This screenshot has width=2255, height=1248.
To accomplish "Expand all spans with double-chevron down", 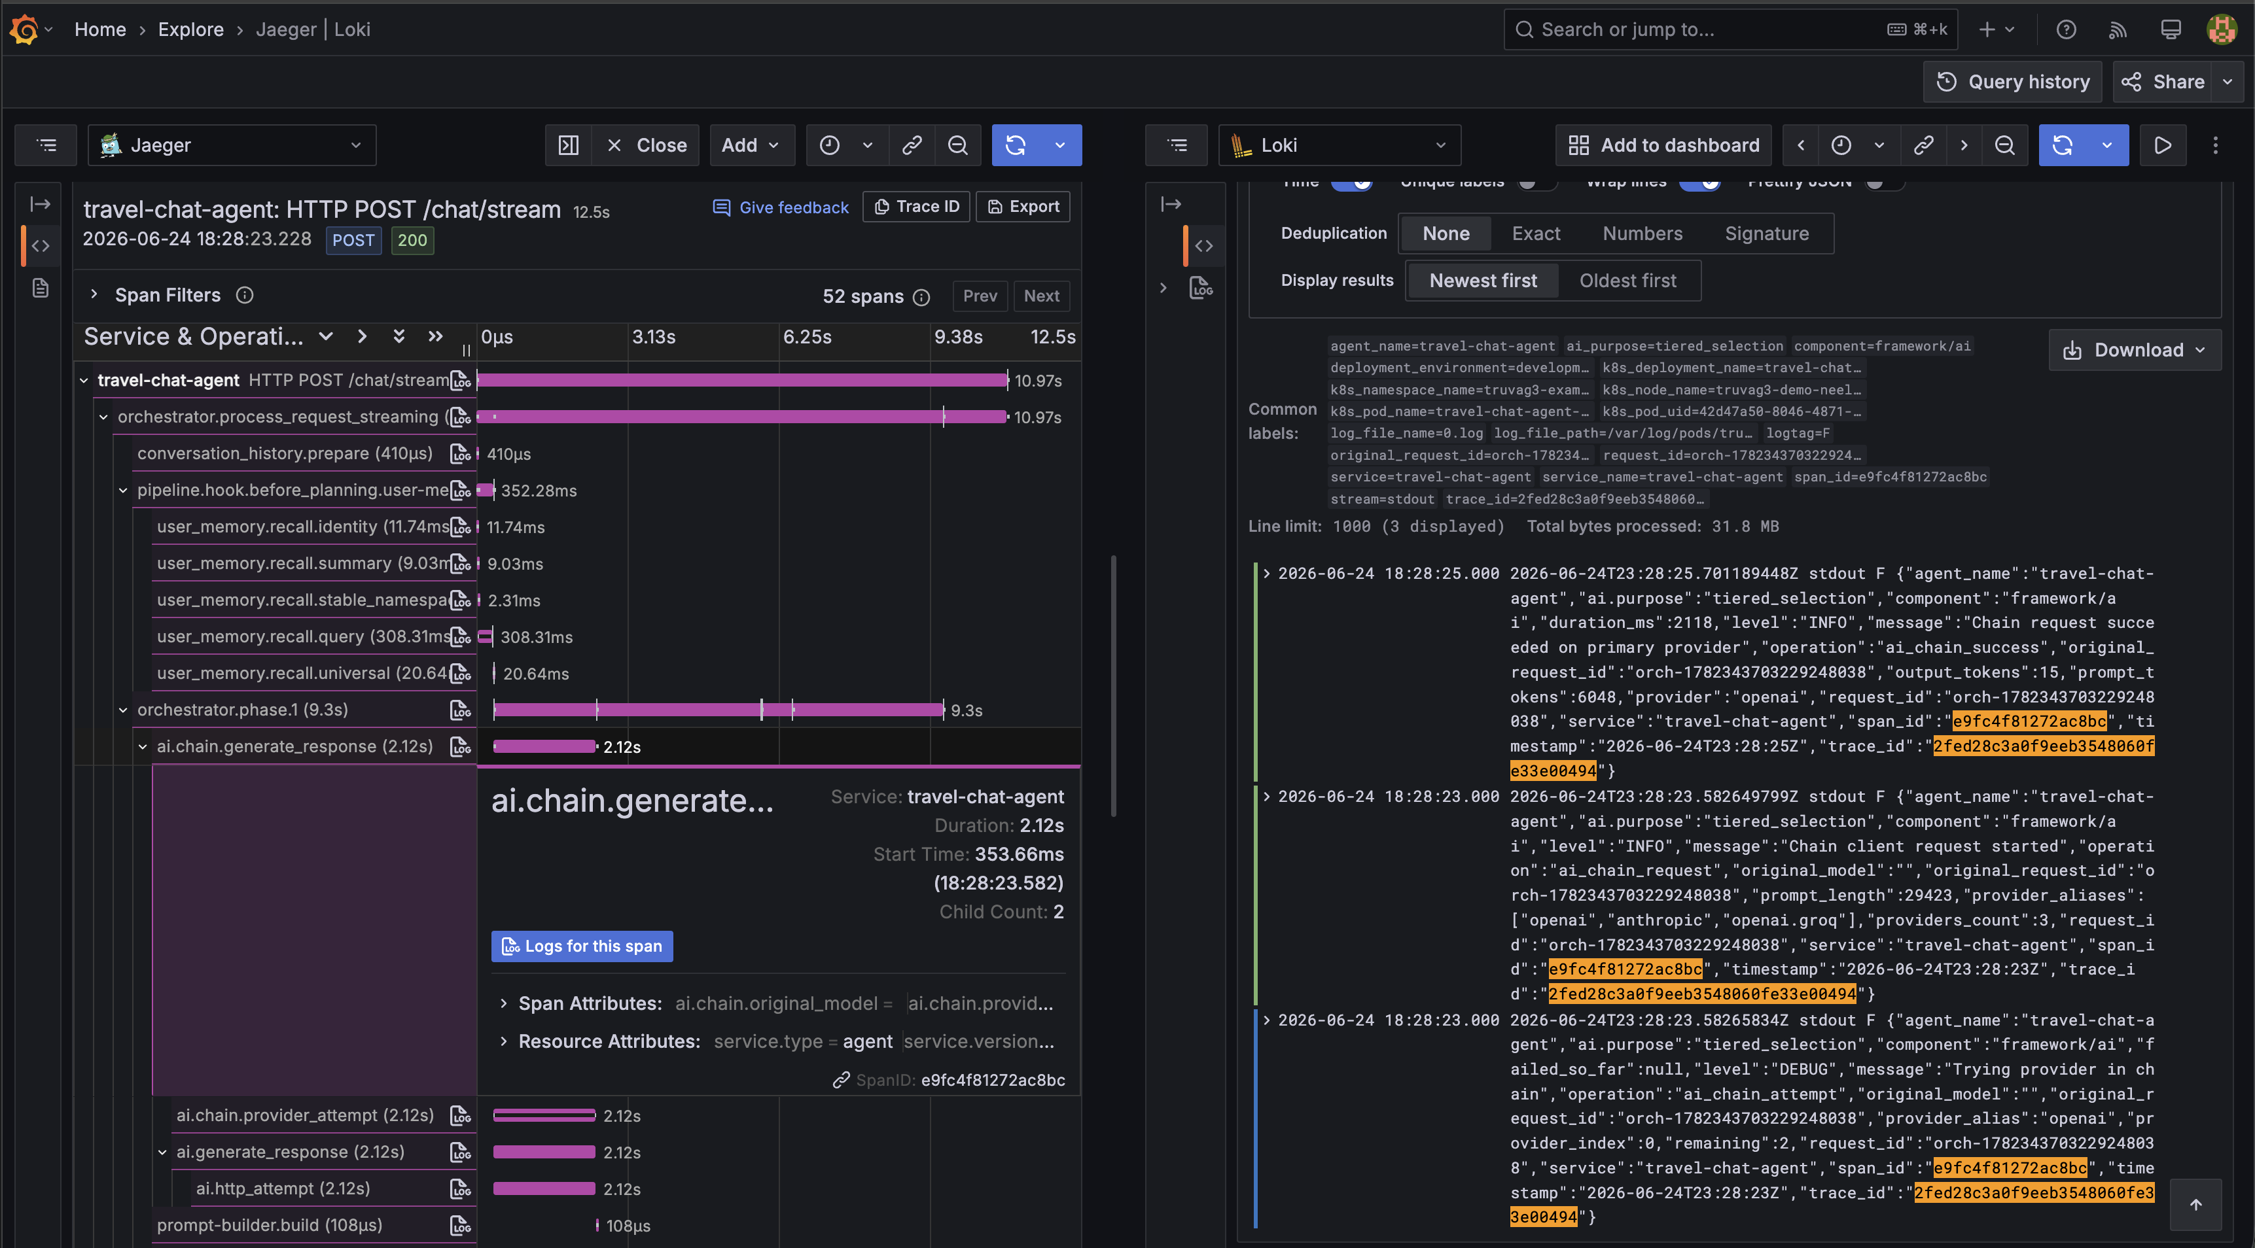I will pos(399,337).
